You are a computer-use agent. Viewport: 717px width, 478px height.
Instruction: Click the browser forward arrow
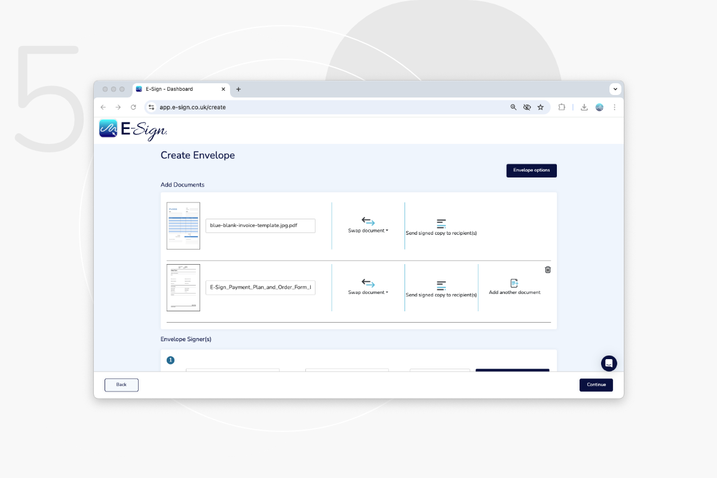pyautogui.click(x=118, y=107)
